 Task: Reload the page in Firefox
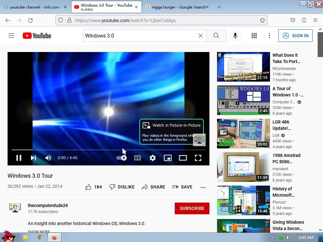[x=30, y=20]
